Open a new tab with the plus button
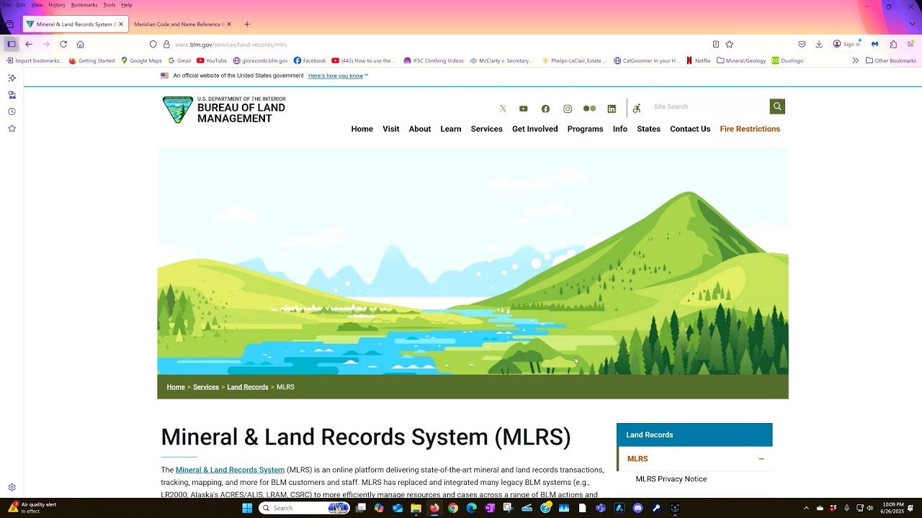 pyautogui.click(x=247, y=24)
